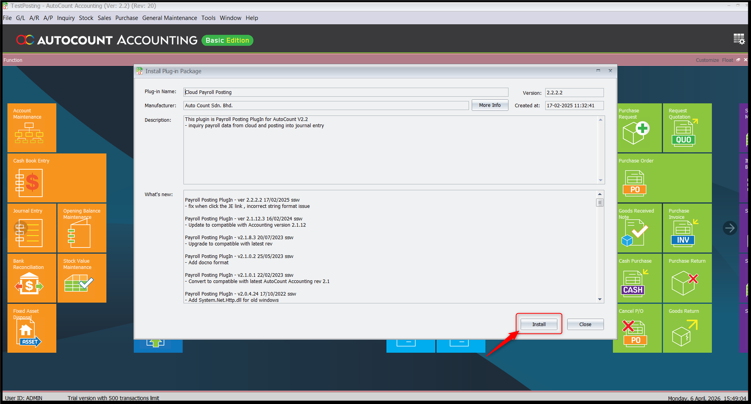
Task: Open the Journal Entry tile
Action: pyautogui.click(x=32, y=228)
